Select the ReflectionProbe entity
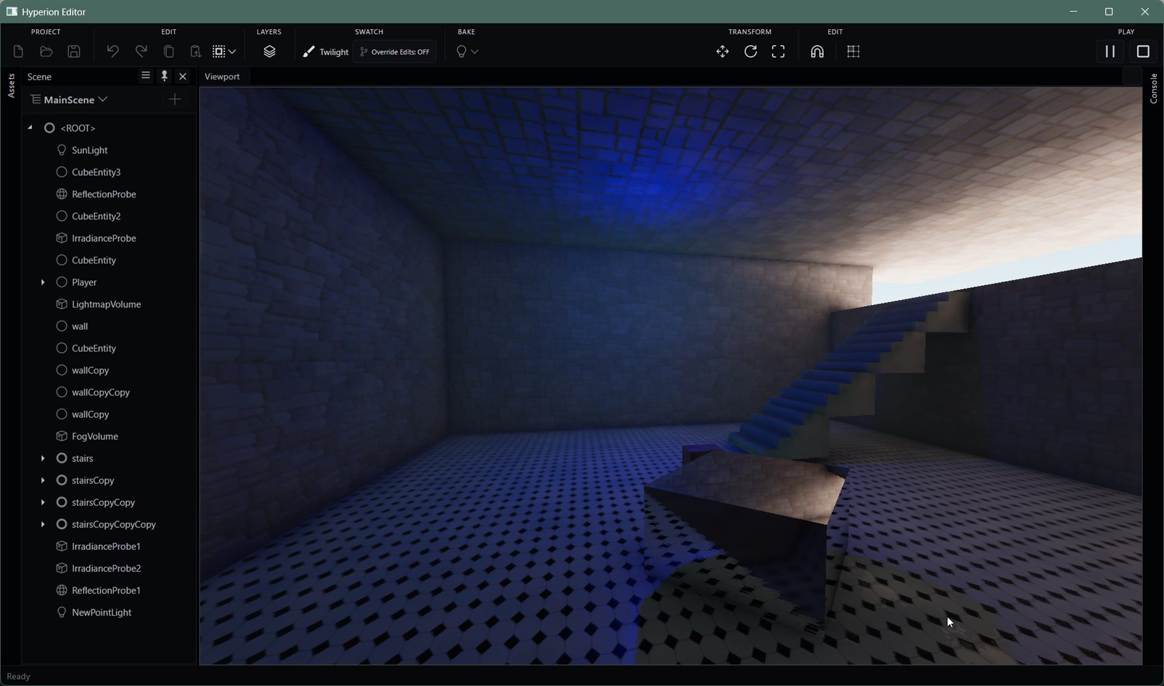 pos(104,194)
